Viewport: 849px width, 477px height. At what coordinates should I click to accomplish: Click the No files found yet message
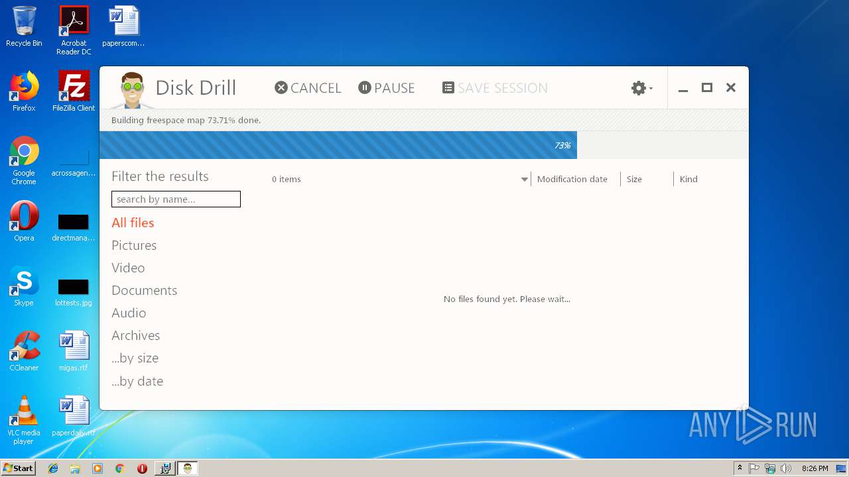click(x=507, y=299)
